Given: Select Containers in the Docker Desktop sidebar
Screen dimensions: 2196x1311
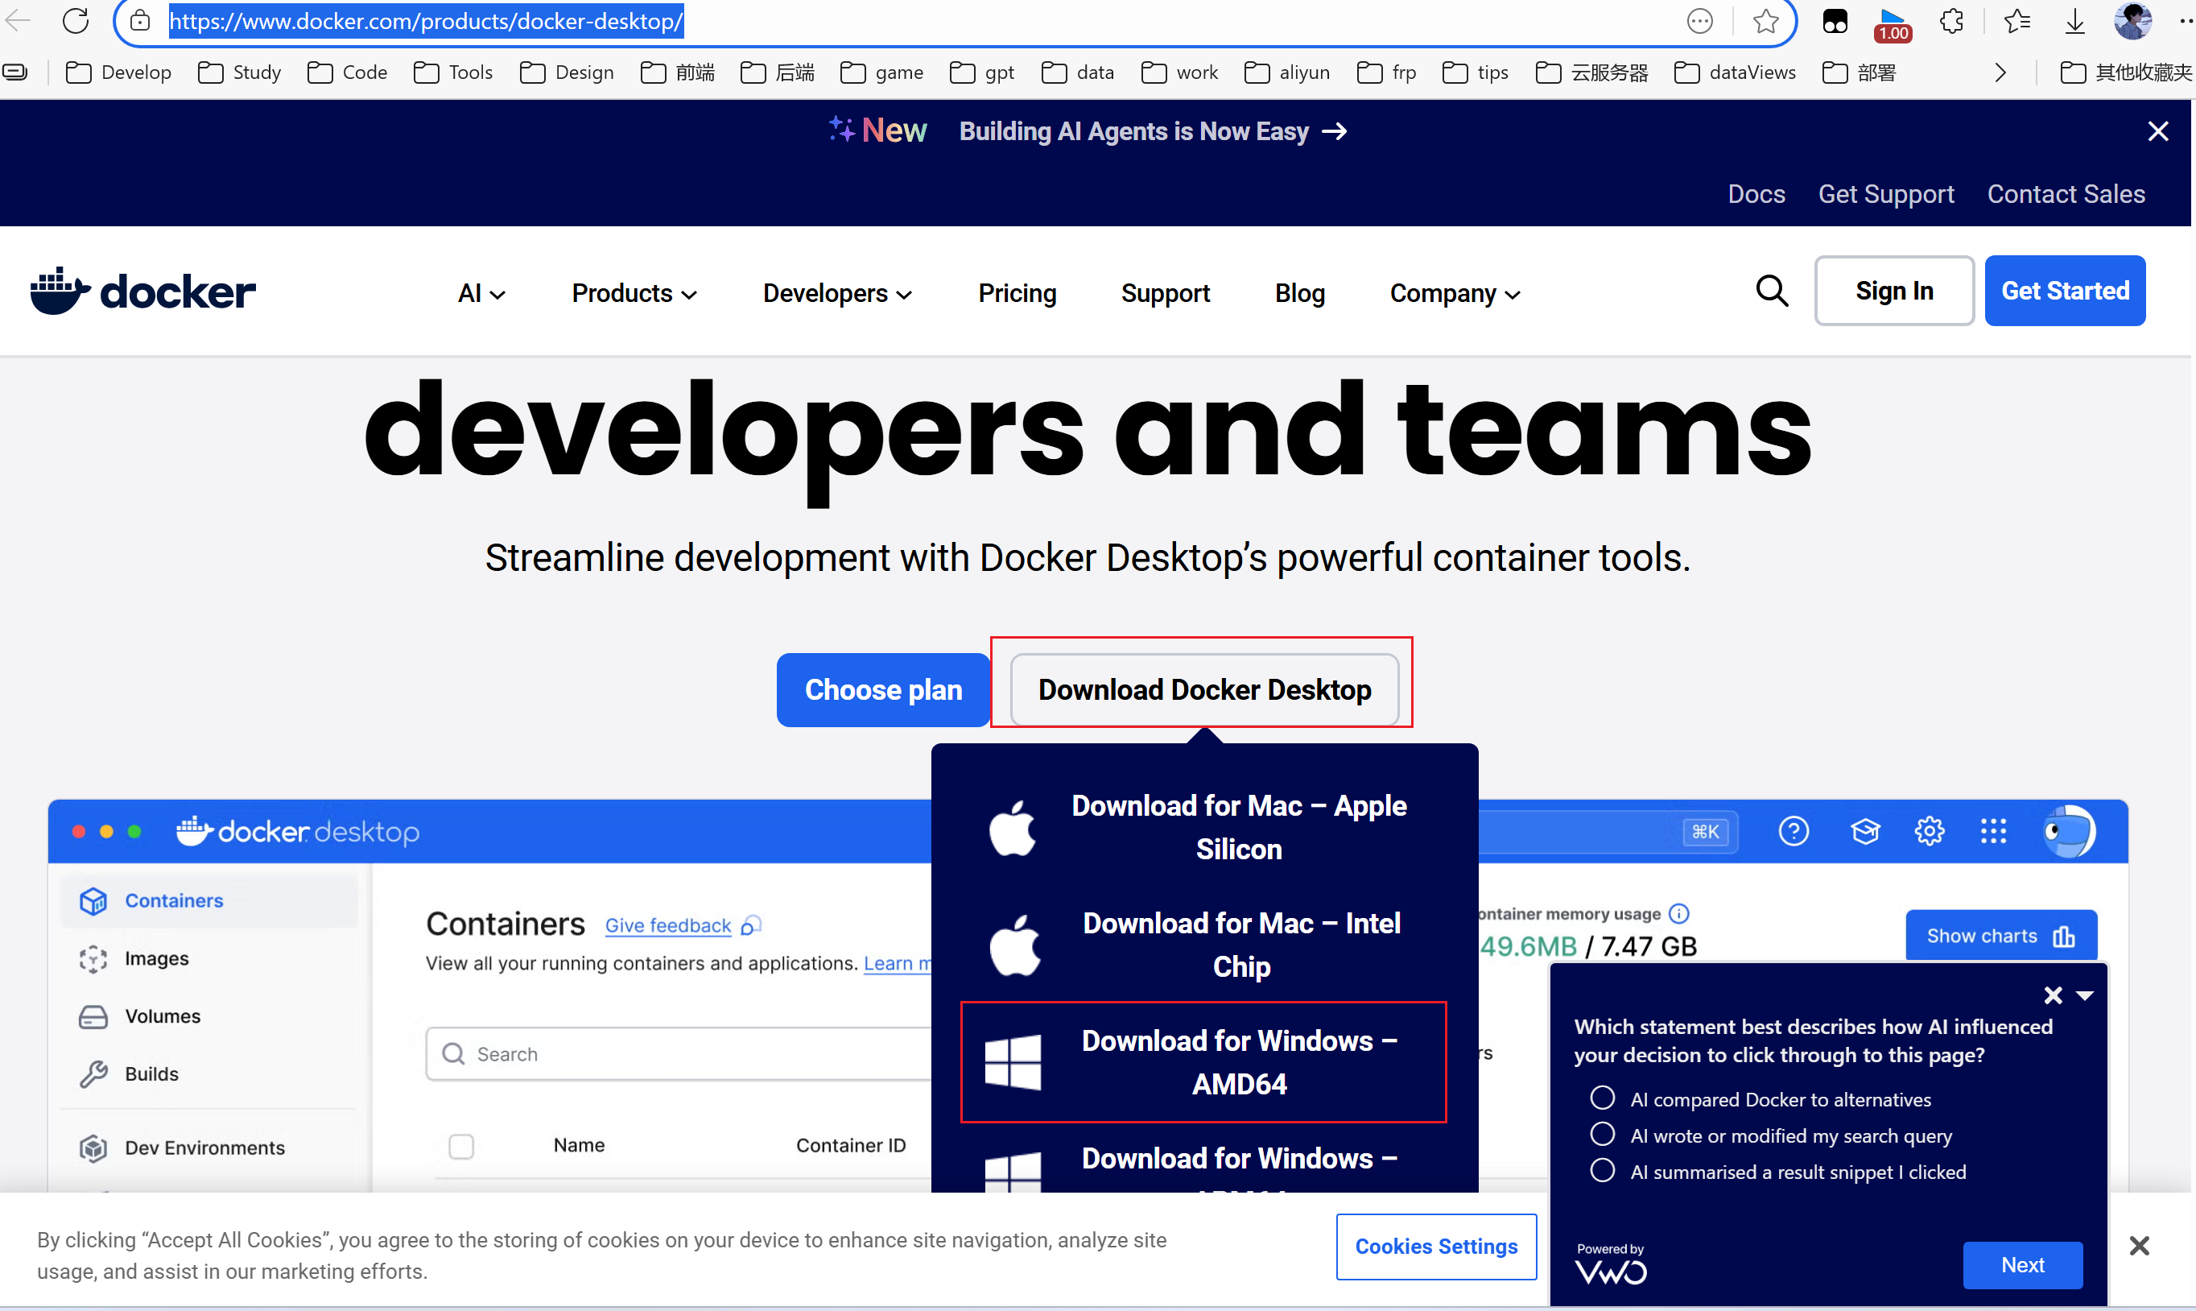Looking at the screenshot, I should pyautogui.click(x=209, y=900).
